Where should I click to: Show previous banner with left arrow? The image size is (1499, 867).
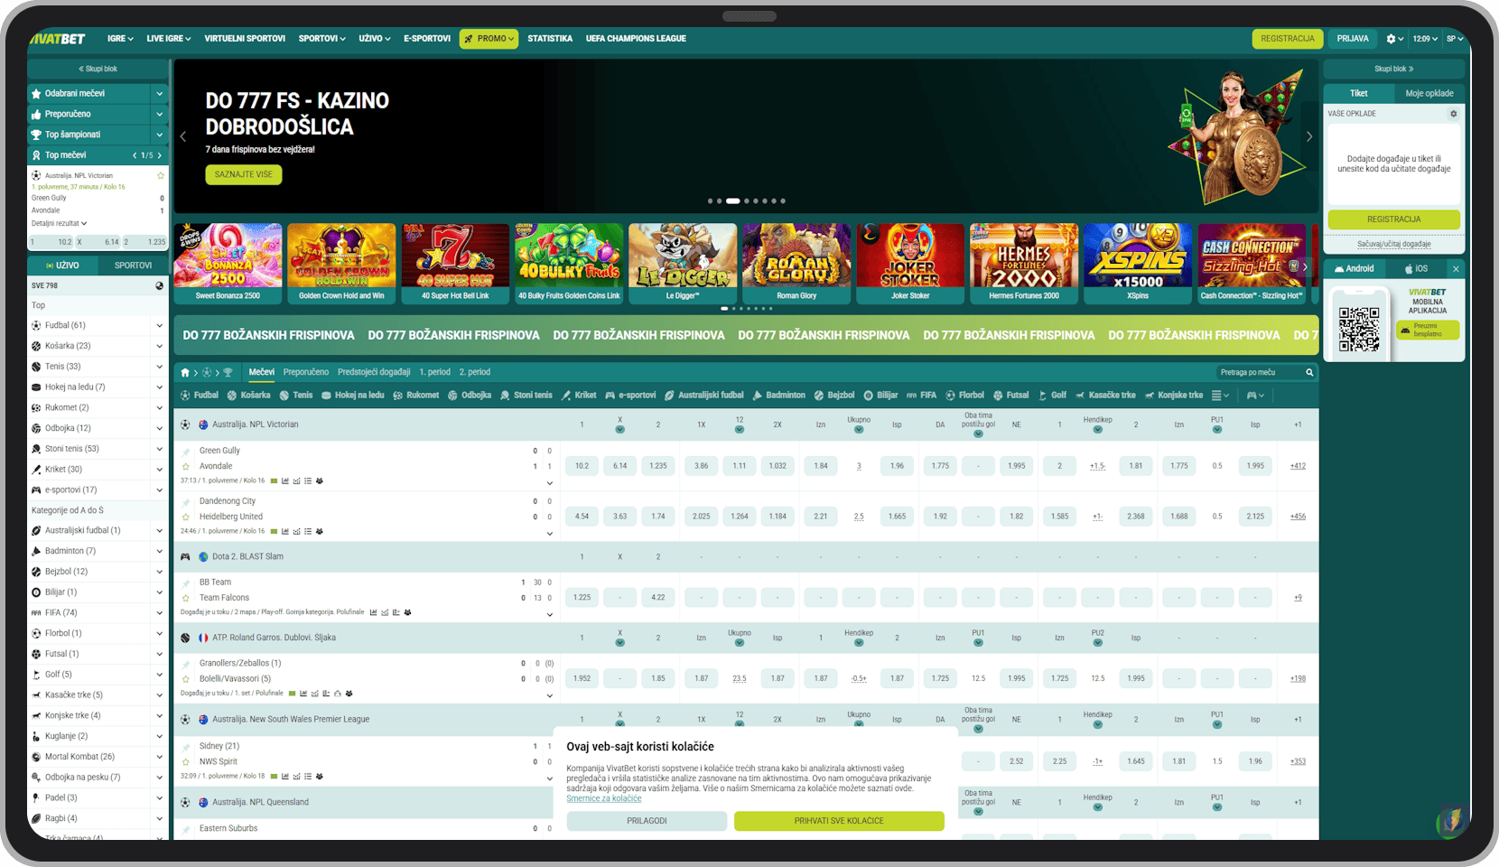click(x=183, y=136)
